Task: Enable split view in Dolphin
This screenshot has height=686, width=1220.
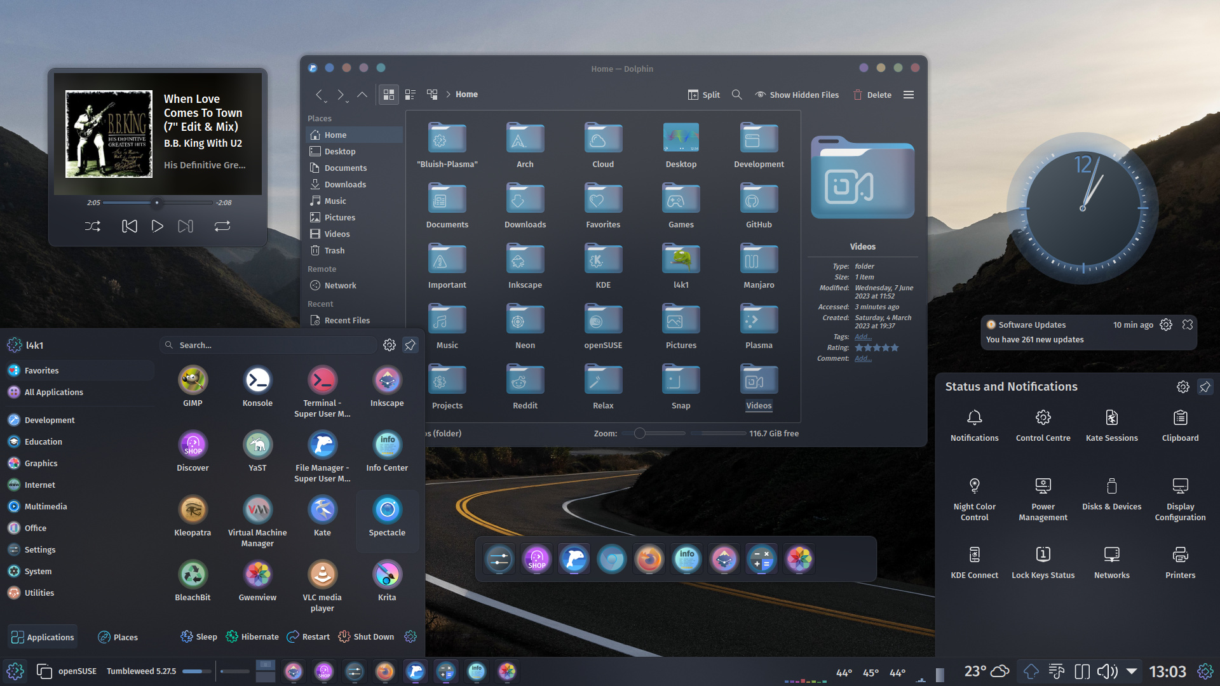Action: point(703,94)
